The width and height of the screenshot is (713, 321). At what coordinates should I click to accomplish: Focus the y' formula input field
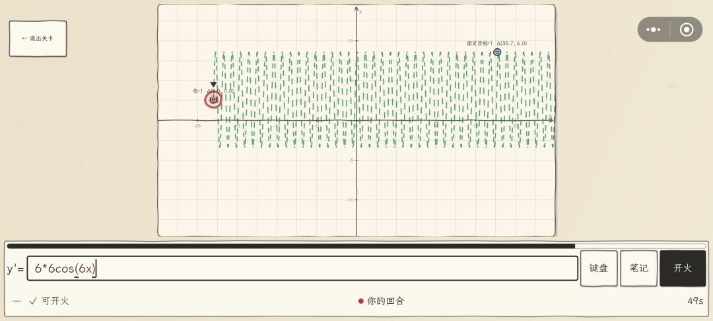302,268
